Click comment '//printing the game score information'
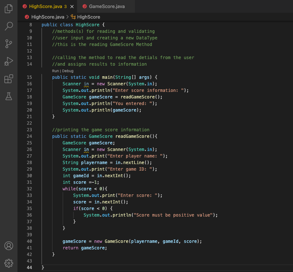The height and width of the screenshot is (272, 293). click(x=101, y=130)
